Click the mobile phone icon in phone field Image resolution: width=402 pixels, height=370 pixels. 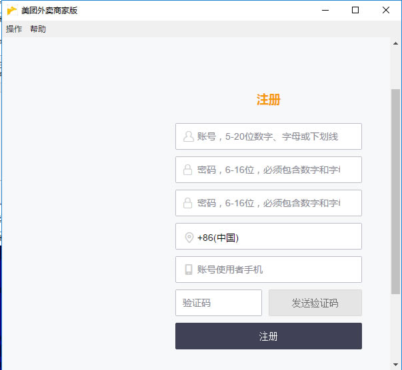coord(189,270)
